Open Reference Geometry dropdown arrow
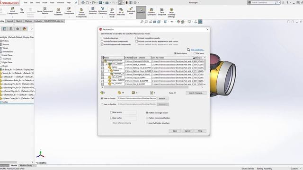 tap(103, 17)
